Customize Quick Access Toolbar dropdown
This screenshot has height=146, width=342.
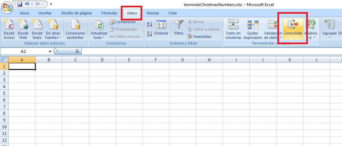point(51,4)
